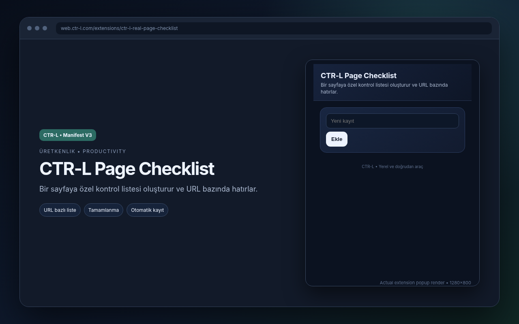This screenshot has width=519, height=324.
Task: Focus the Yeni kayıt input field
Action: pos(392,121)
